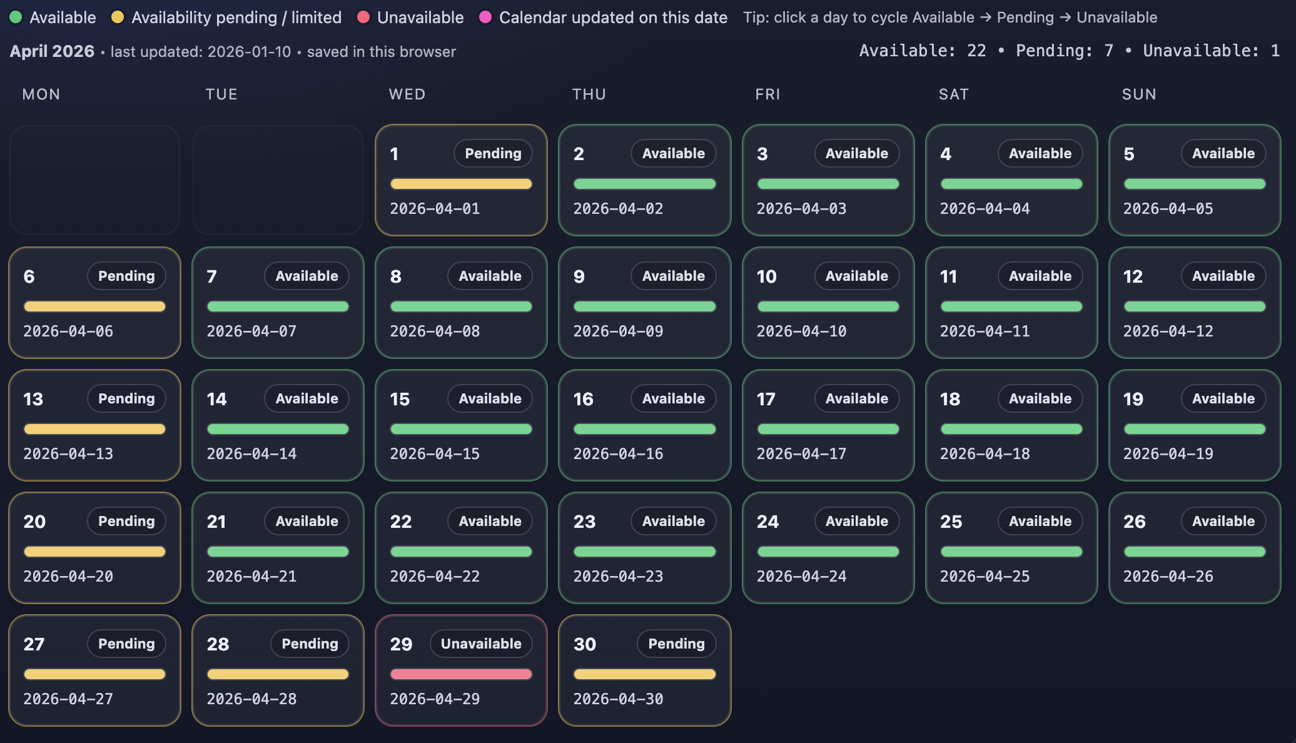The height and width of the screenshot is (743, 1296).
Task: Toggle Pending badge on April 1
Action: pos(492,153)
